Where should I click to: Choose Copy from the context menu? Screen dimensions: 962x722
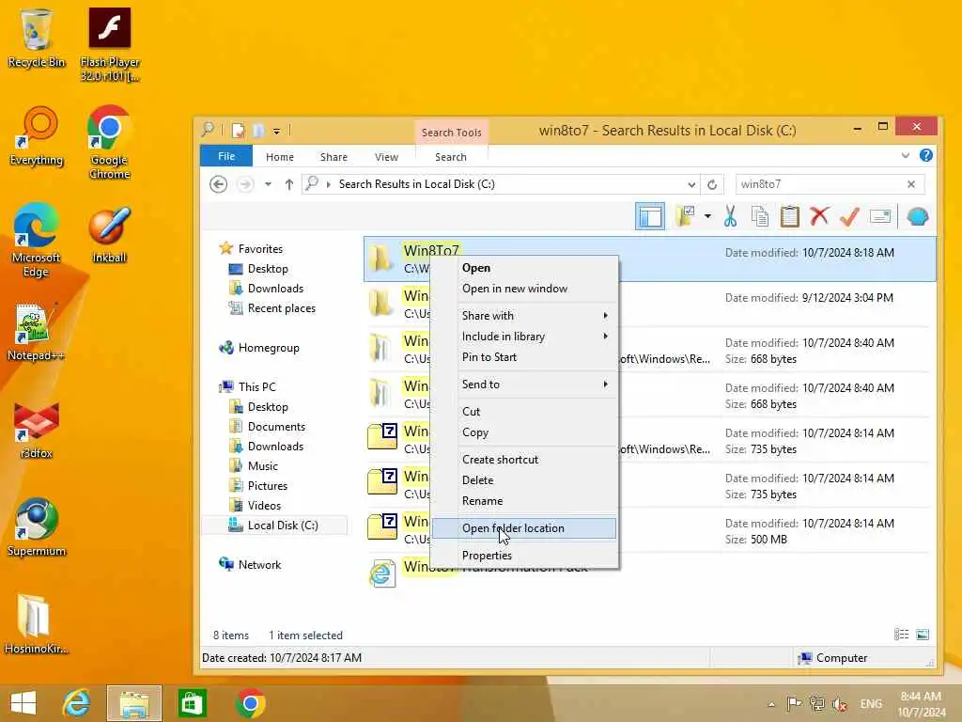(x=524, y=432)
